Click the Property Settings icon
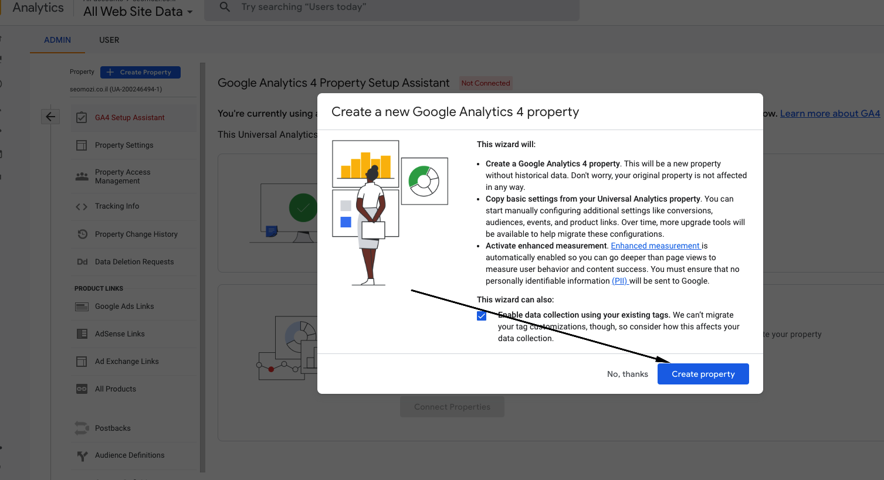884x480 pixels. point(82,145)
